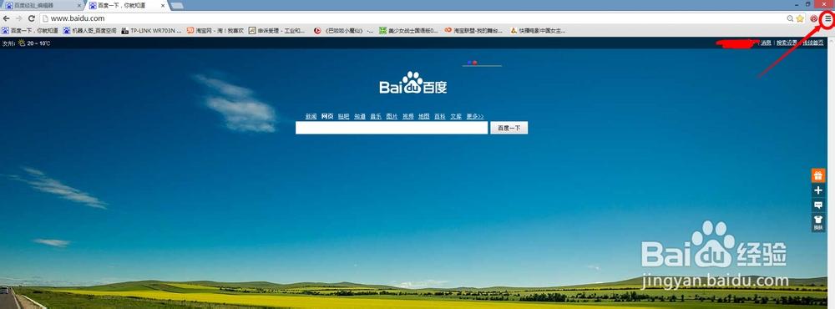Click the plus icon on right sidebar
This screenshot has width=835, height=309.
(x=818, y=190)
